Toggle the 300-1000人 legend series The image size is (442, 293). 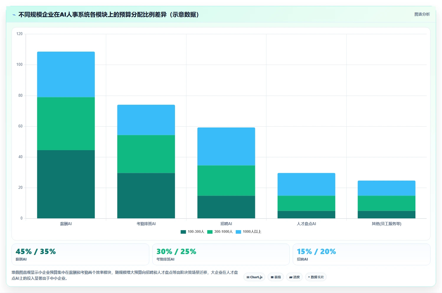coord(220,232)
